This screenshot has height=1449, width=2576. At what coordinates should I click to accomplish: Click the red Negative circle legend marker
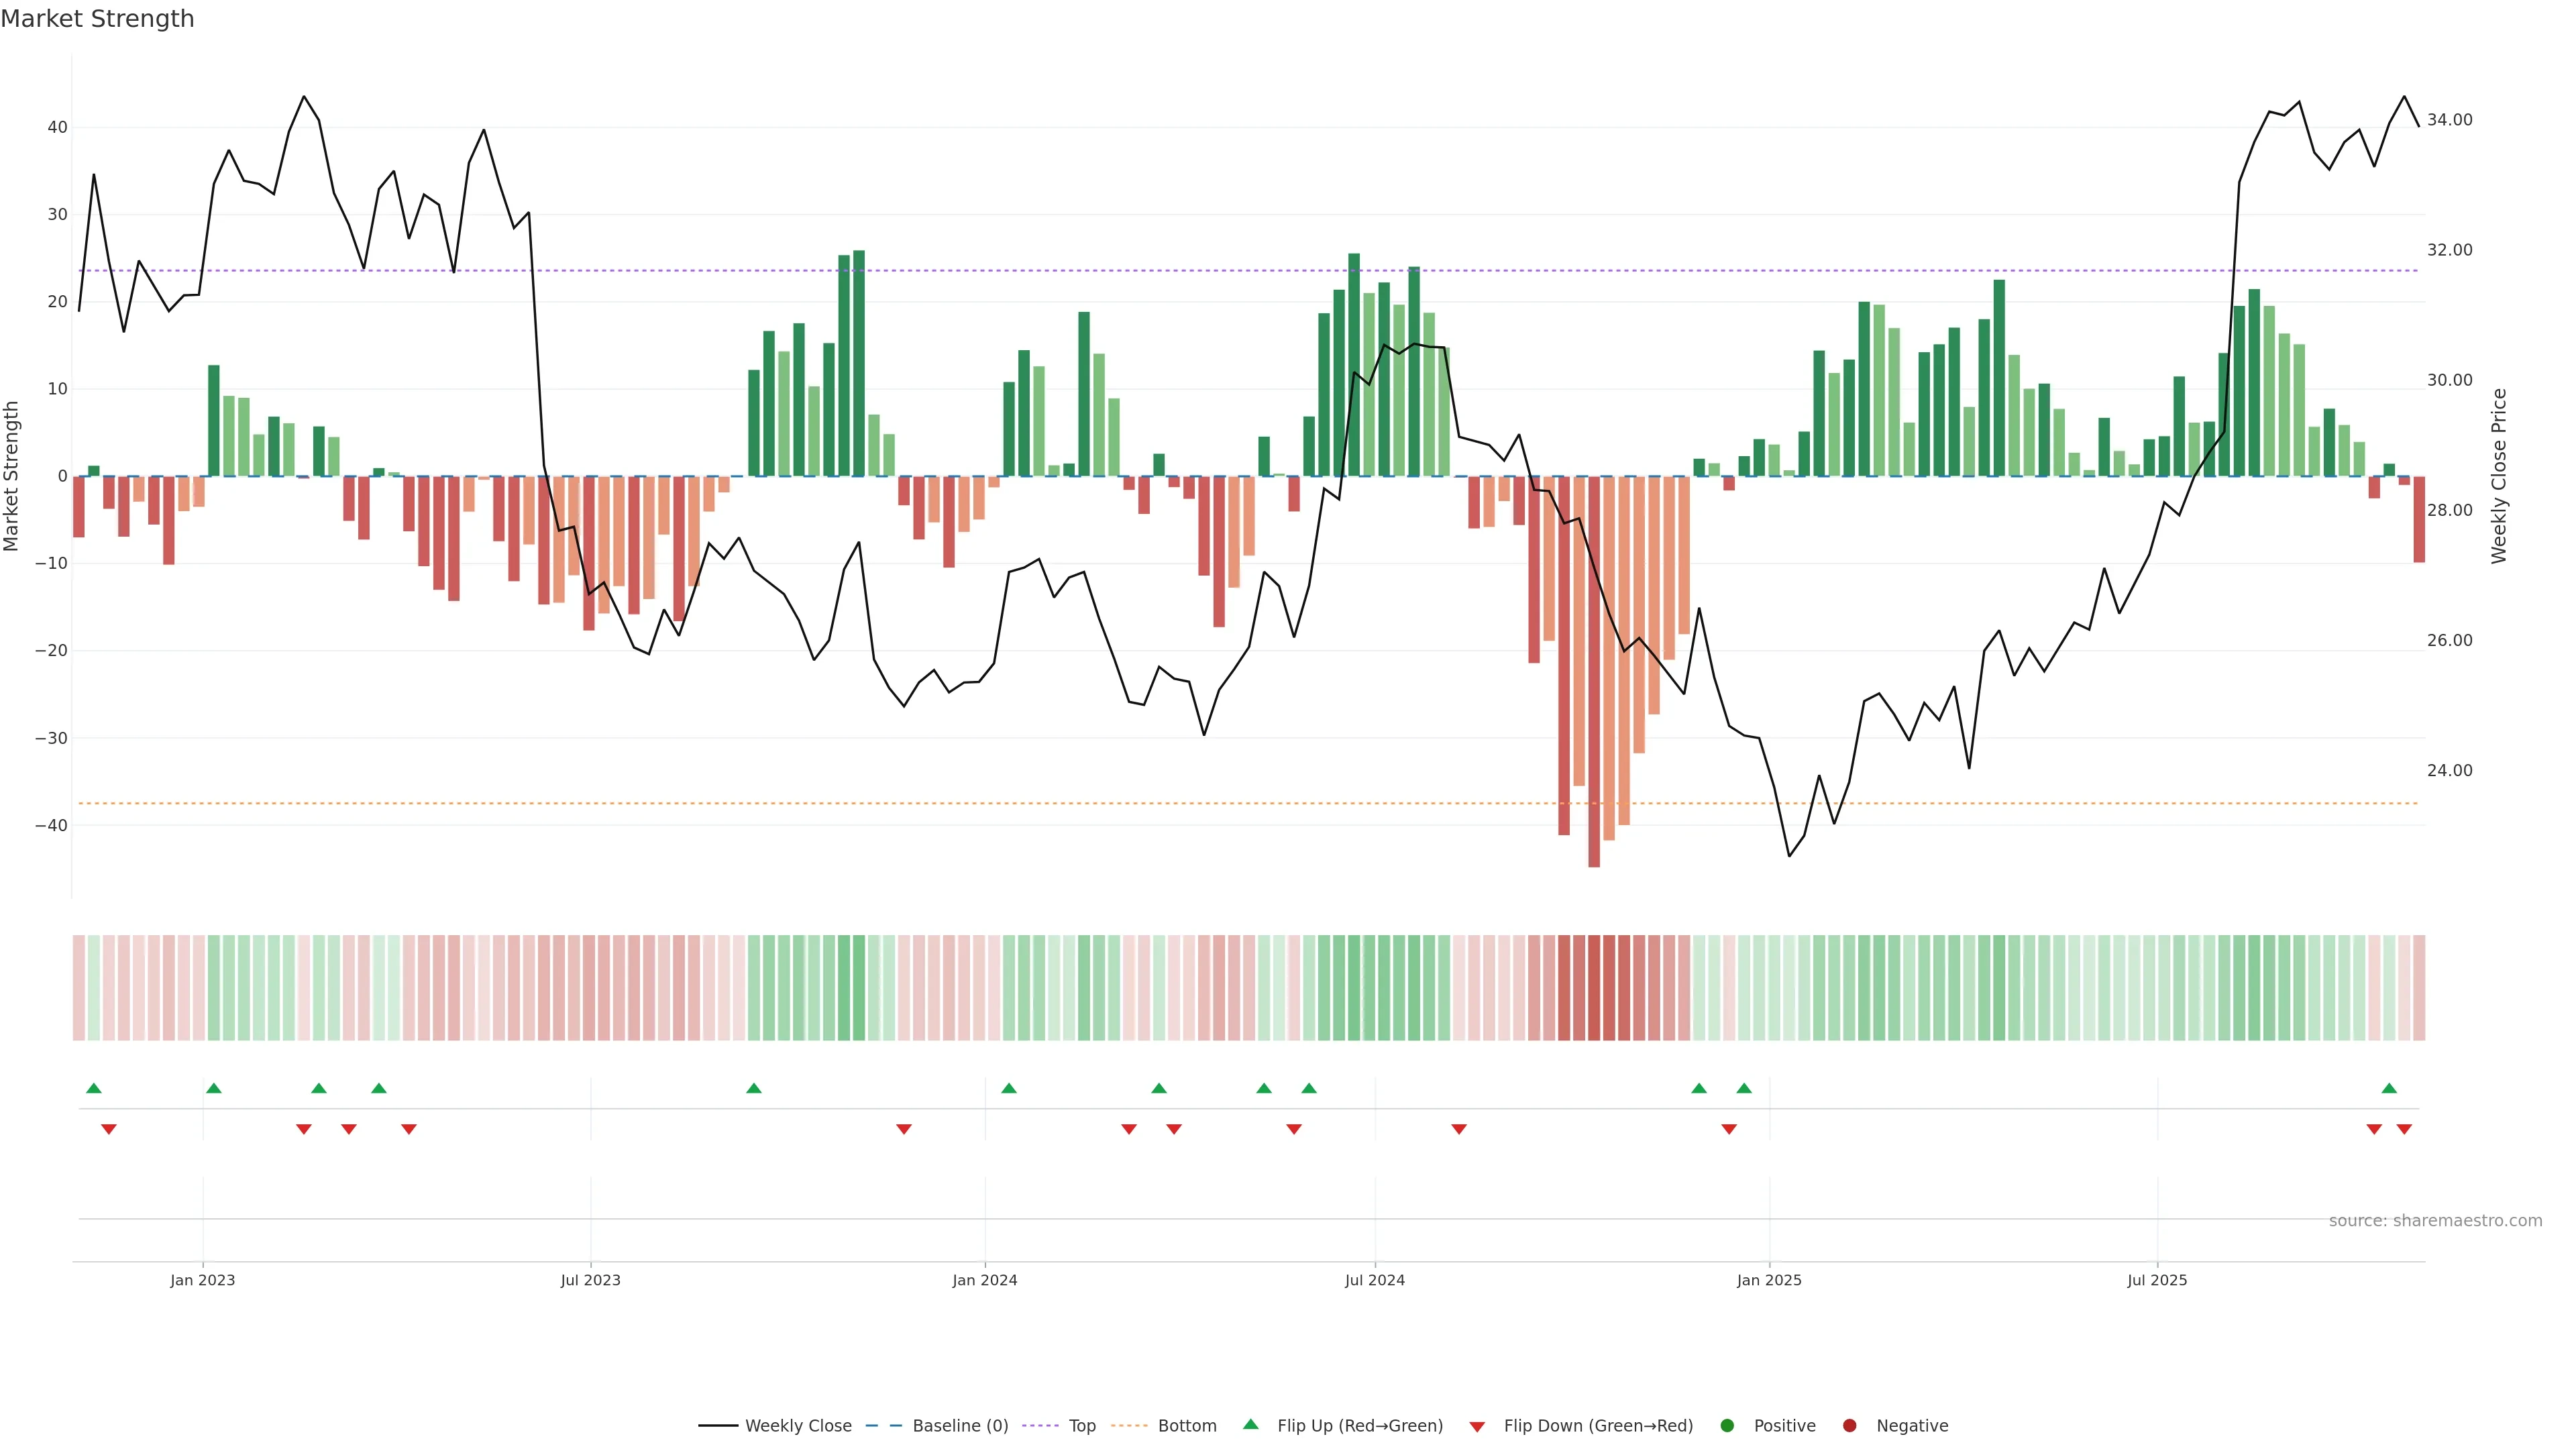pos(1849,1425)
